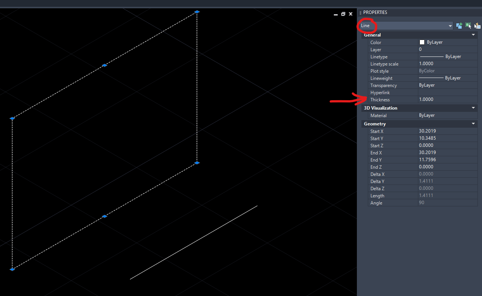Image resolution: width=482 pixels, height=296 pixels.
Task: Collapse the Geometry section
Action: pyautogui.click(x=473, y=124)
